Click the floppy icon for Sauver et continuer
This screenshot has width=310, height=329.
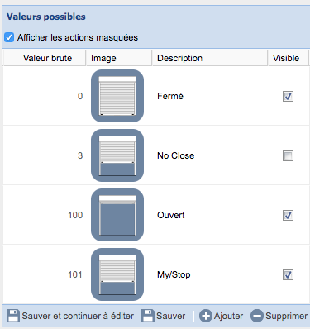(x=13, y=316)
